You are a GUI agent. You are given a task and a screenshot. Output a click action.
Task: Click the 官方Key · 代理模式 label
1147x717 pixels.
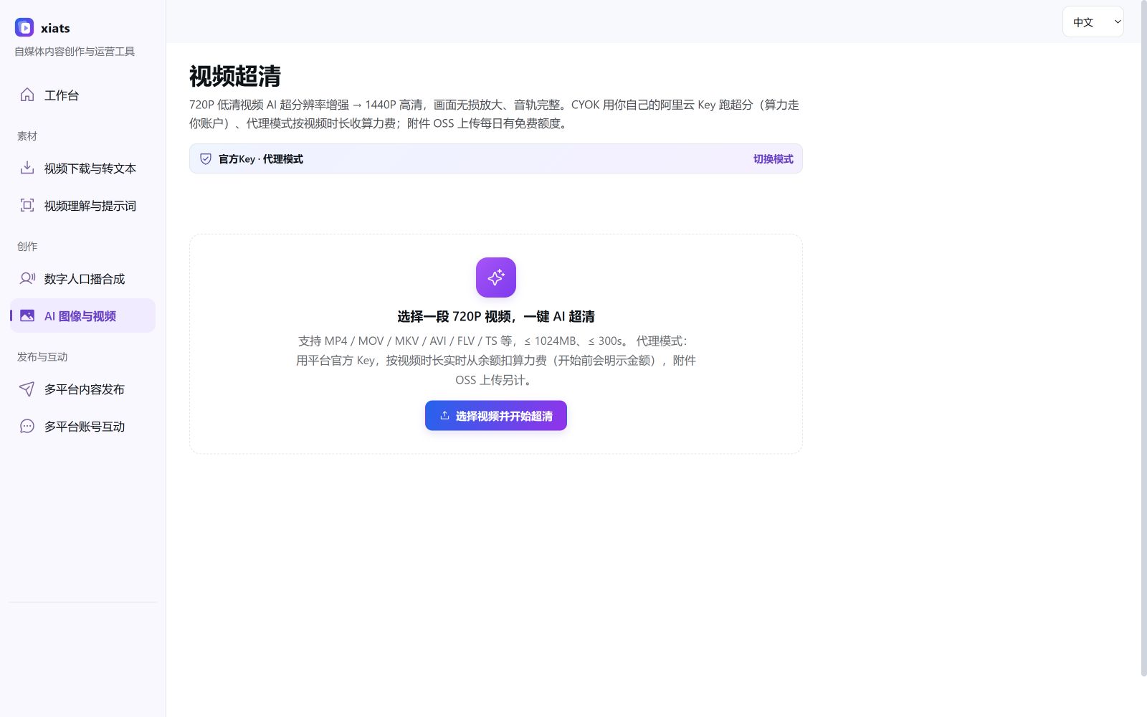[261, 159]
